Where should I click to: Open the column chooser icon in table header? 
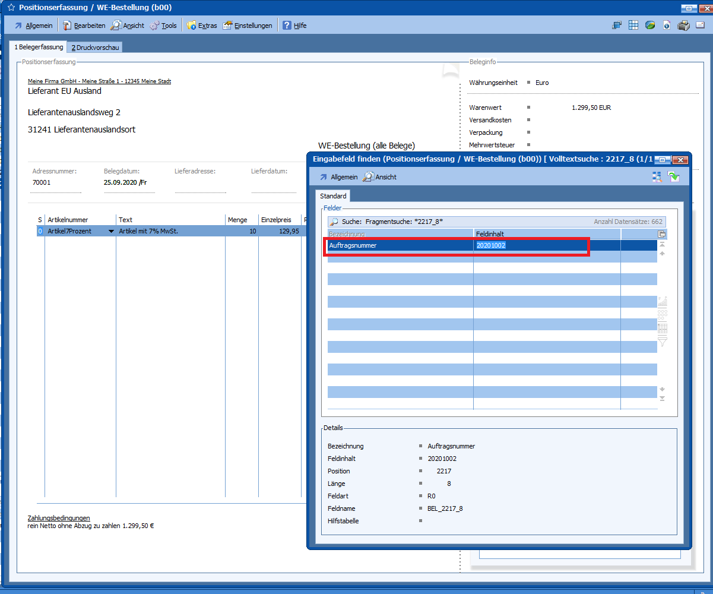tap(662, 234)
